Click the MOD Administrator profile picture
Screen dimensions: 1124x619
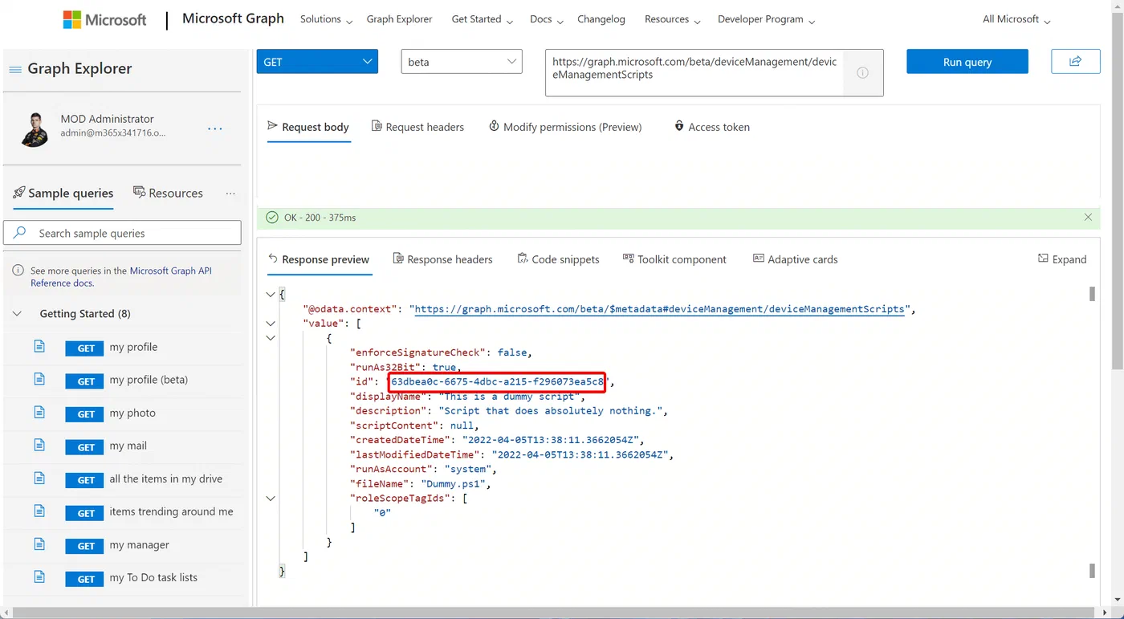tap(35, 129)
